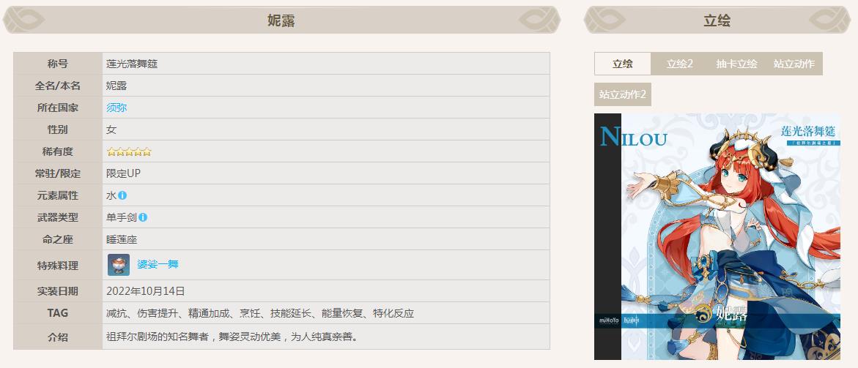Open the 抽卡立绘 tab

[x=736, y=64]
